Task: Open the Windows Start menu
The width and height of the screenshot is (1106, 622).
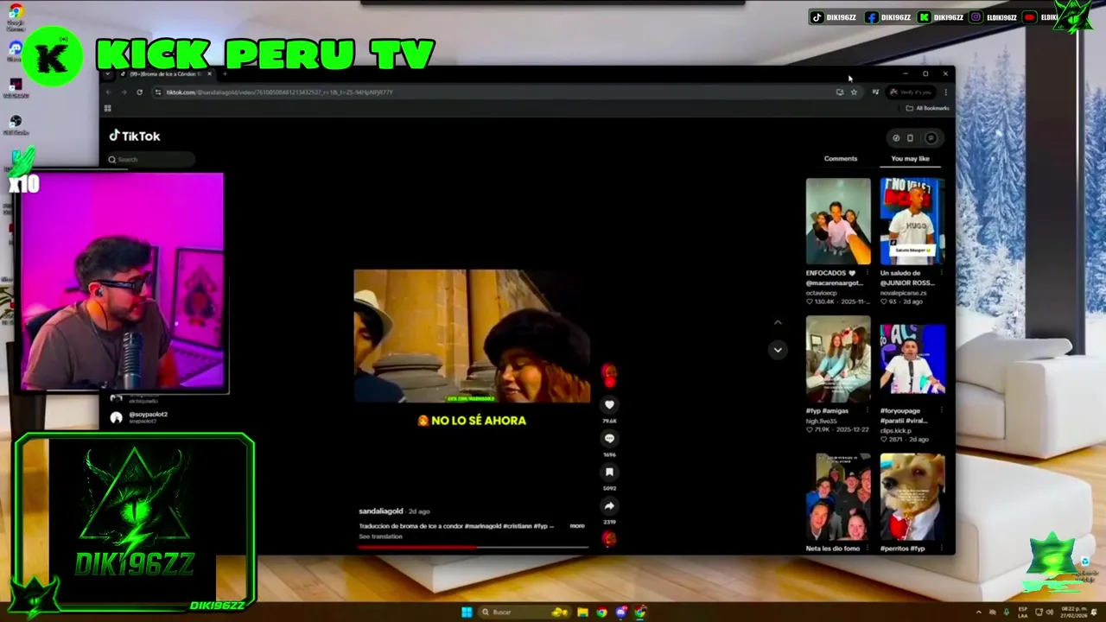Action: [467, 612]
